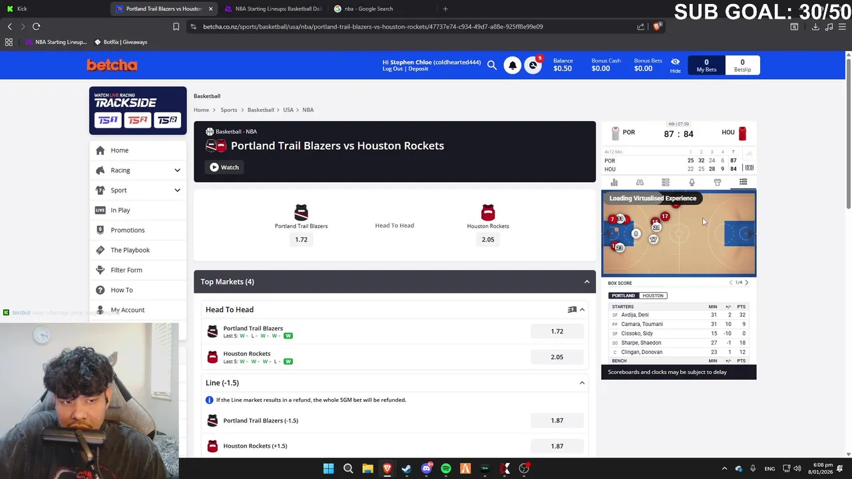Click the virtual court visualisation
This screenshot has width=852, height=479.
coord(679,234)
